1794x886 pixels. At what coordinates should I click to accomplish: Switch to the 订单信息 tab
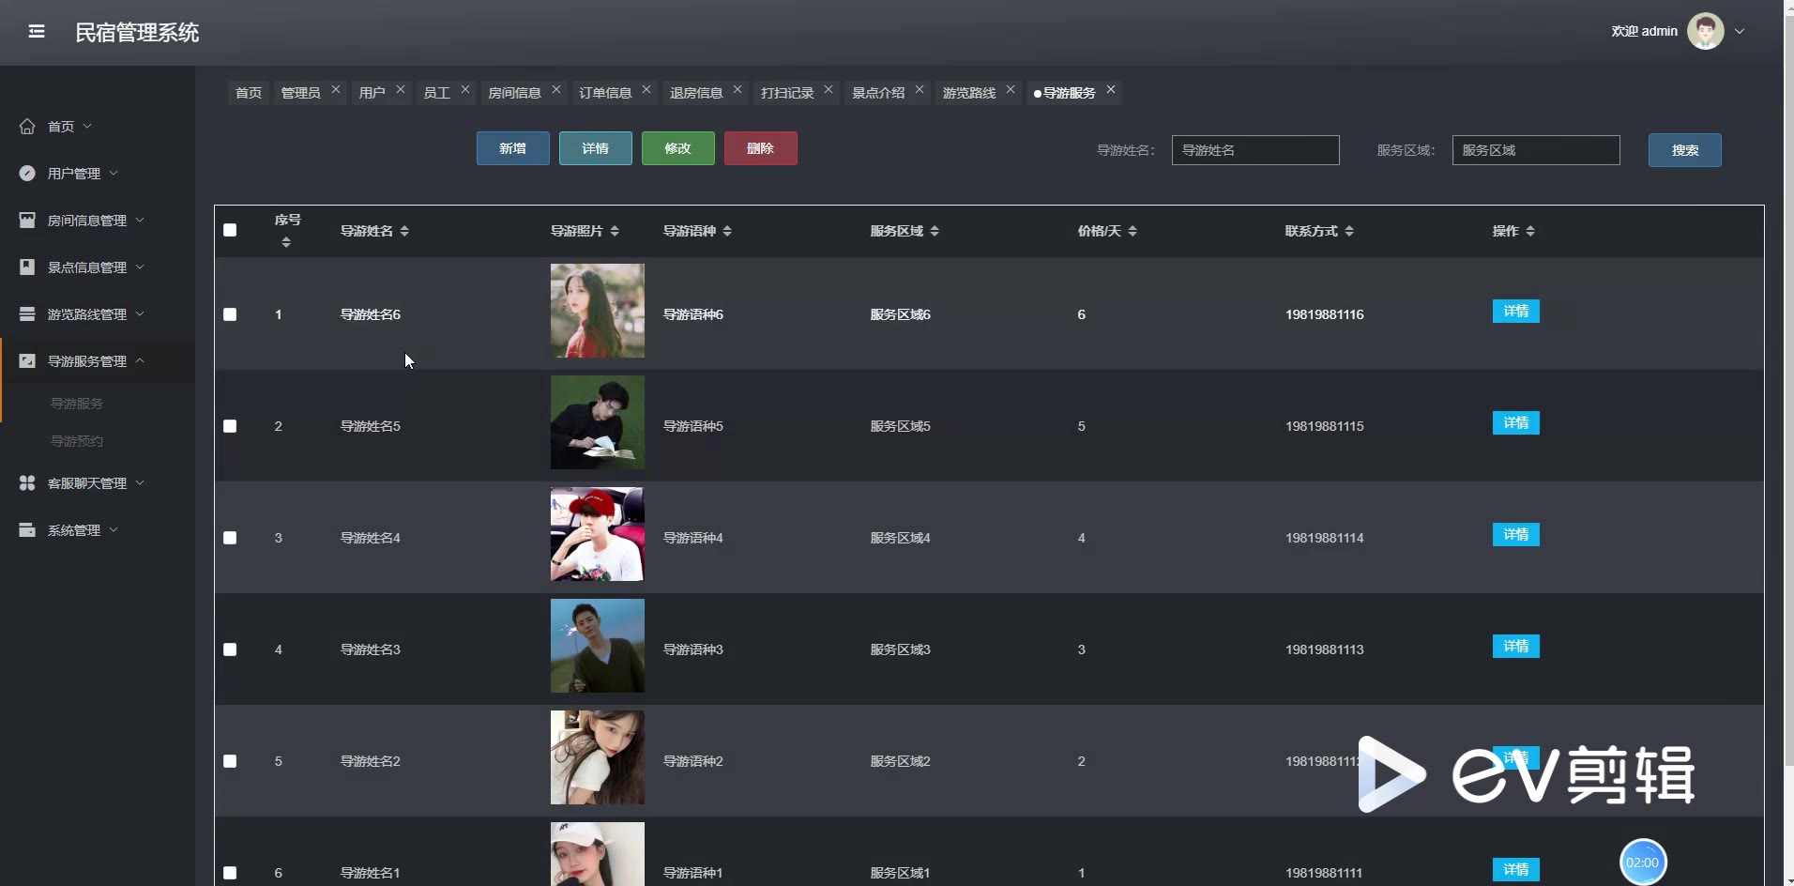coord(605,92)
